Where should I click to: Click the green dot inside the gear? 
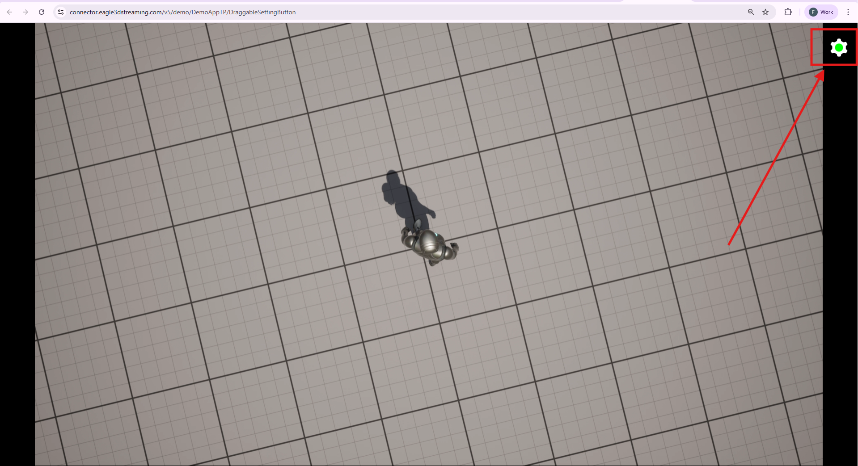839,47
